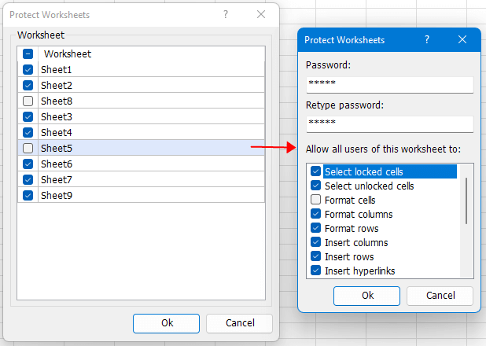Click the Retype password field
Screen dimensions: 486x346
(390, 124)
